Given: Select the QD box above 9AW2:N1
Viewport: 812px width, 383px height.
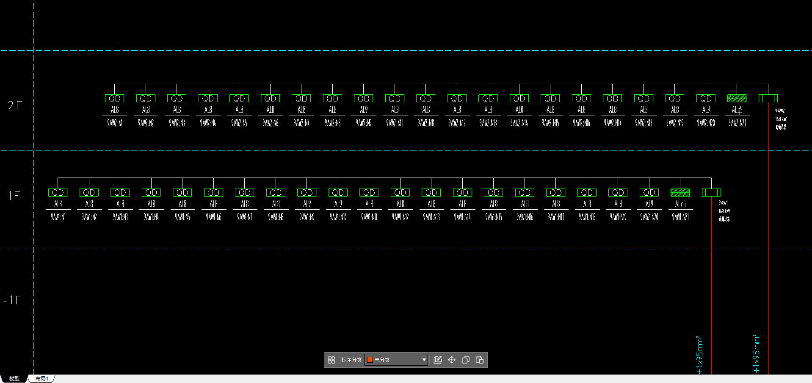Looking at the screenshot, I should coord(115,98).
